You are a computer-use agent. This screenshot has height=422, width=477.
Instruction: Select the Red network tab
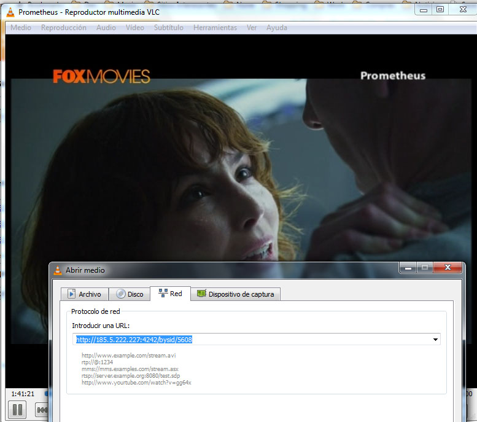[x=171, y=294]
